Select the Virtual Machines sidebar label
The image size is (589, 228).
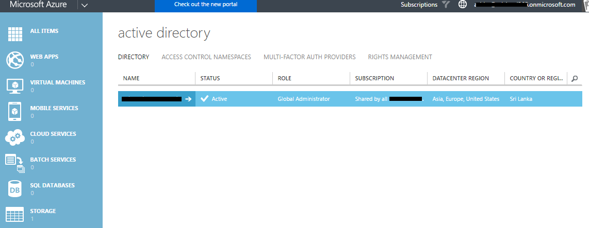[x=58, y=82]
